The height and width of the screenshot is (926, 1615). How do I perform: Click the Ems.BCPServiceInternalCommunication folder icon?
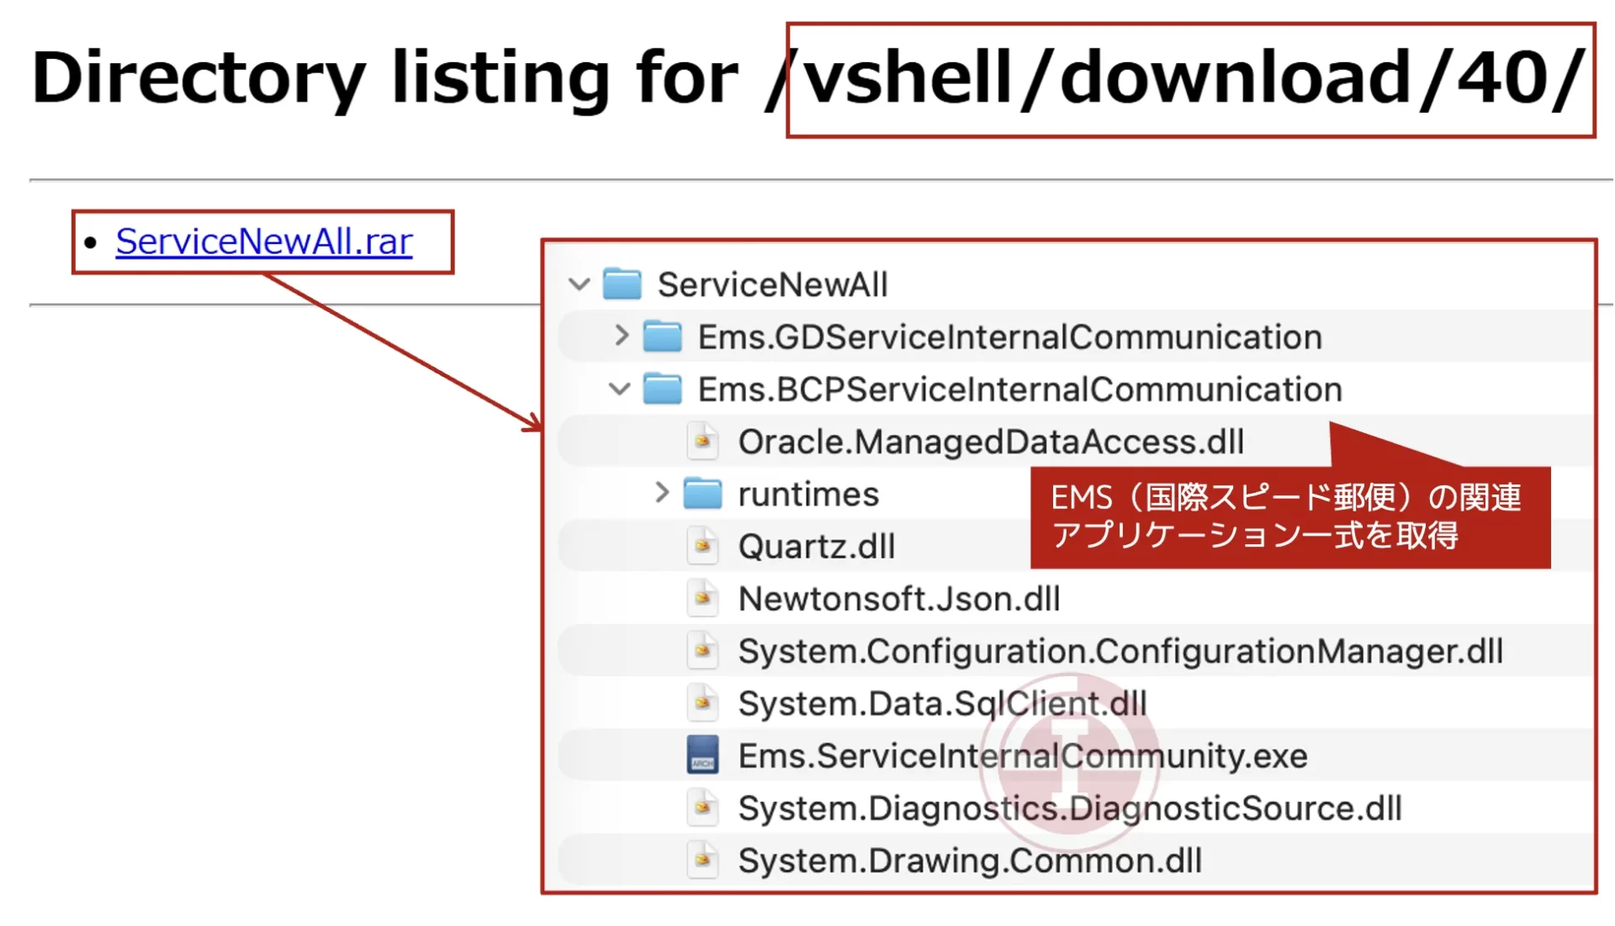coord(662,389)
